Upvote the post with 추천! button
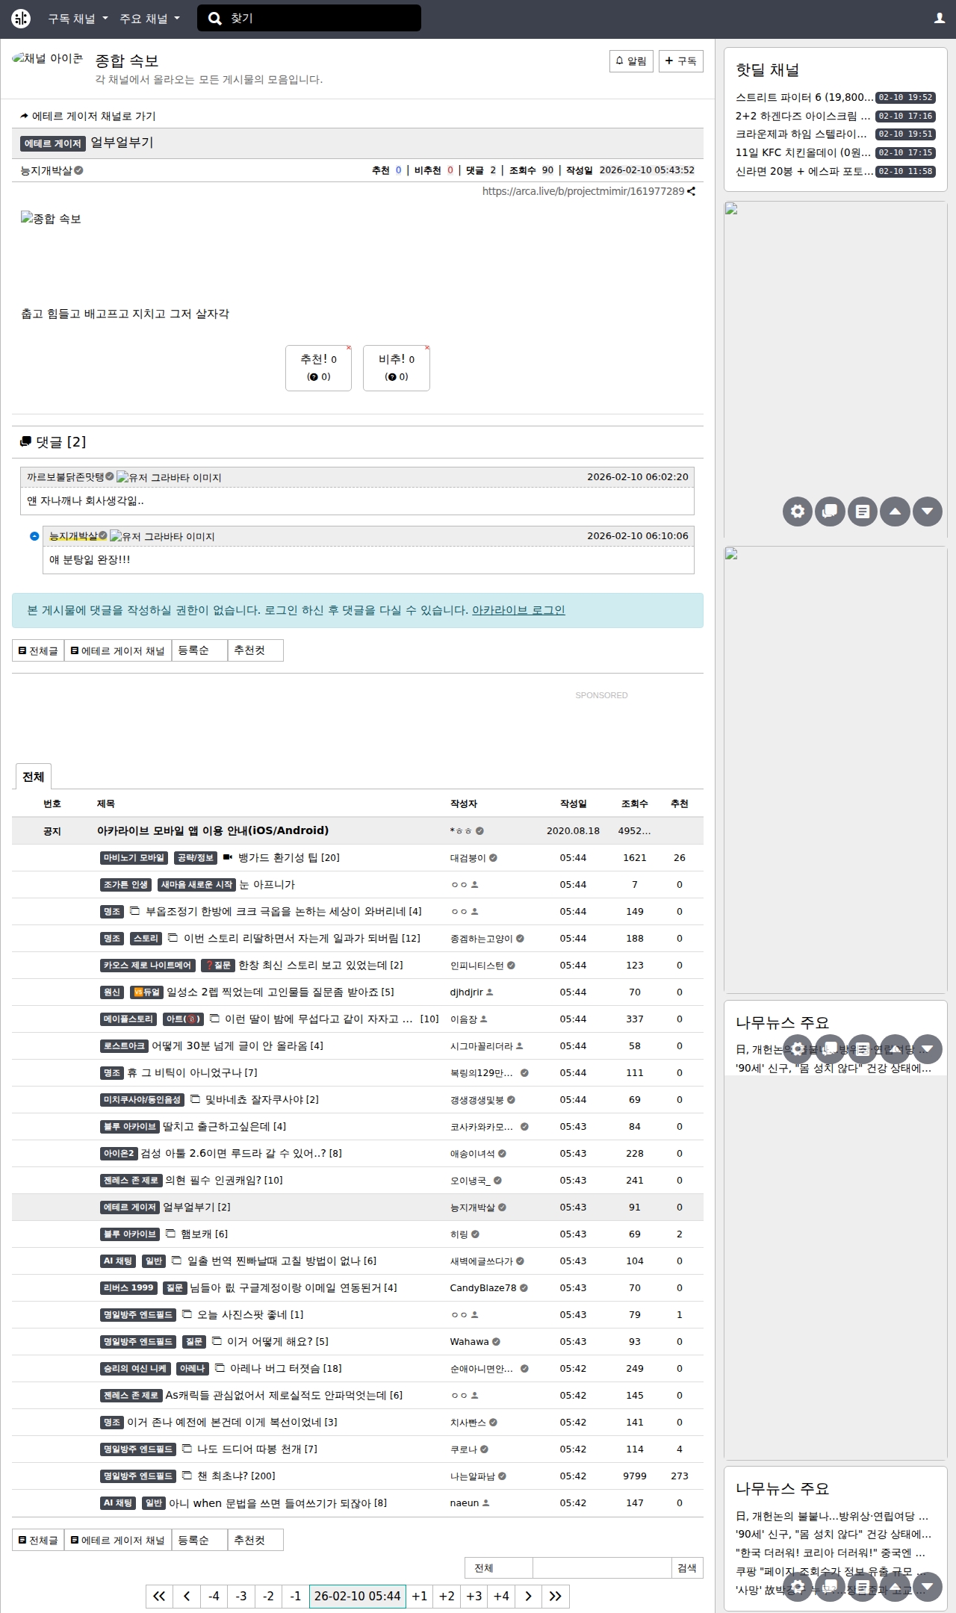The height and width of the screenshot is (1613, 956). coord(318,367)
